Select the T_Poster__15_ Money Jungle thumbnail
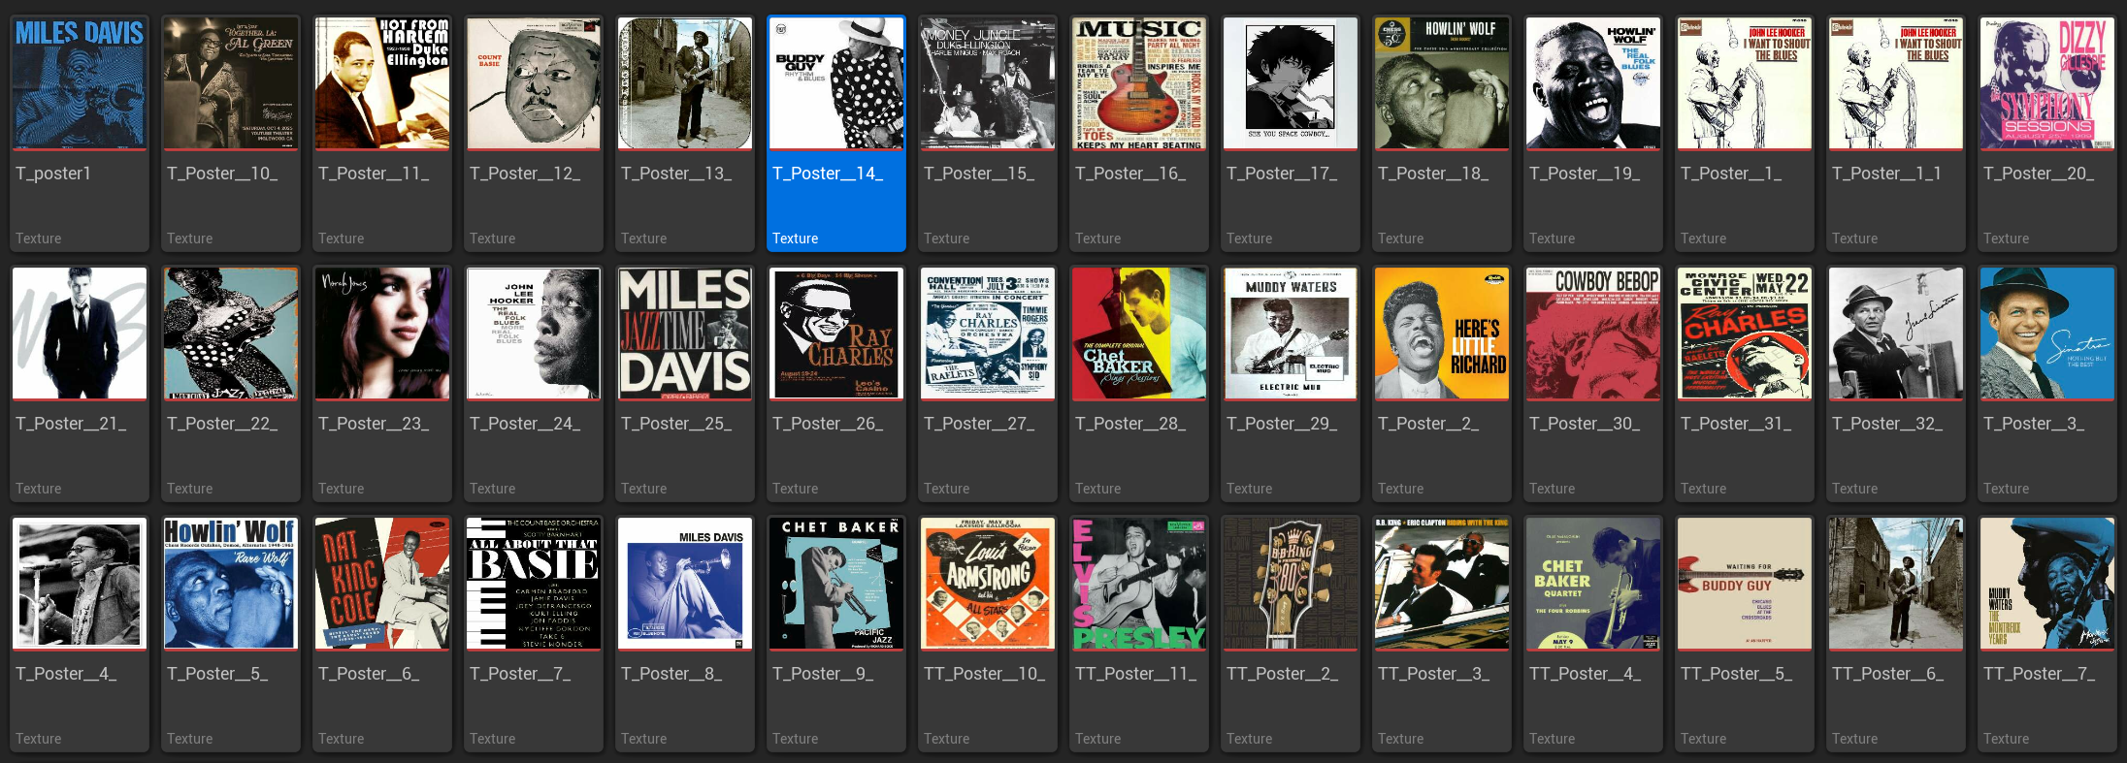 988,83
